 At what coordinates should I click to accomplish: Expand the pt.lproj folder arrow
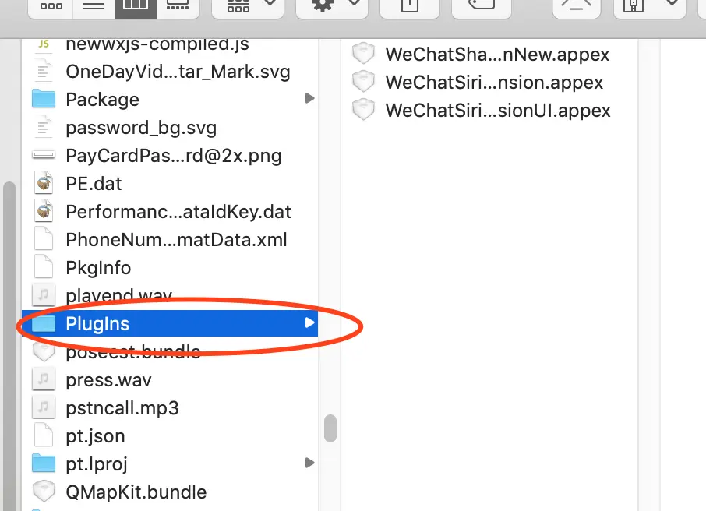309,463
